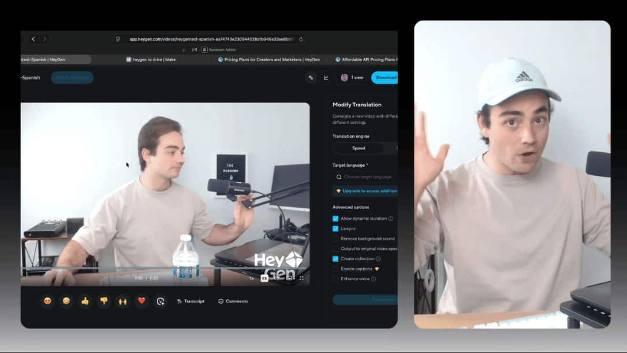Click the clapping hands reaction icon
627x353 pixels.
123,301
